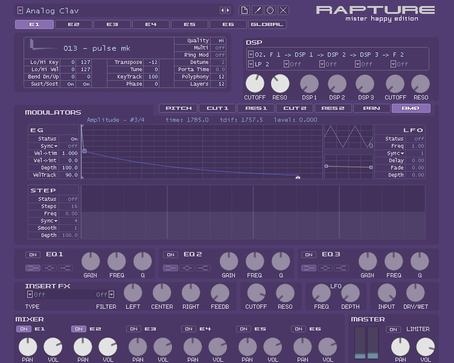
Task: Click the X icon beside program tools
Action: click(x=283, y=10)
